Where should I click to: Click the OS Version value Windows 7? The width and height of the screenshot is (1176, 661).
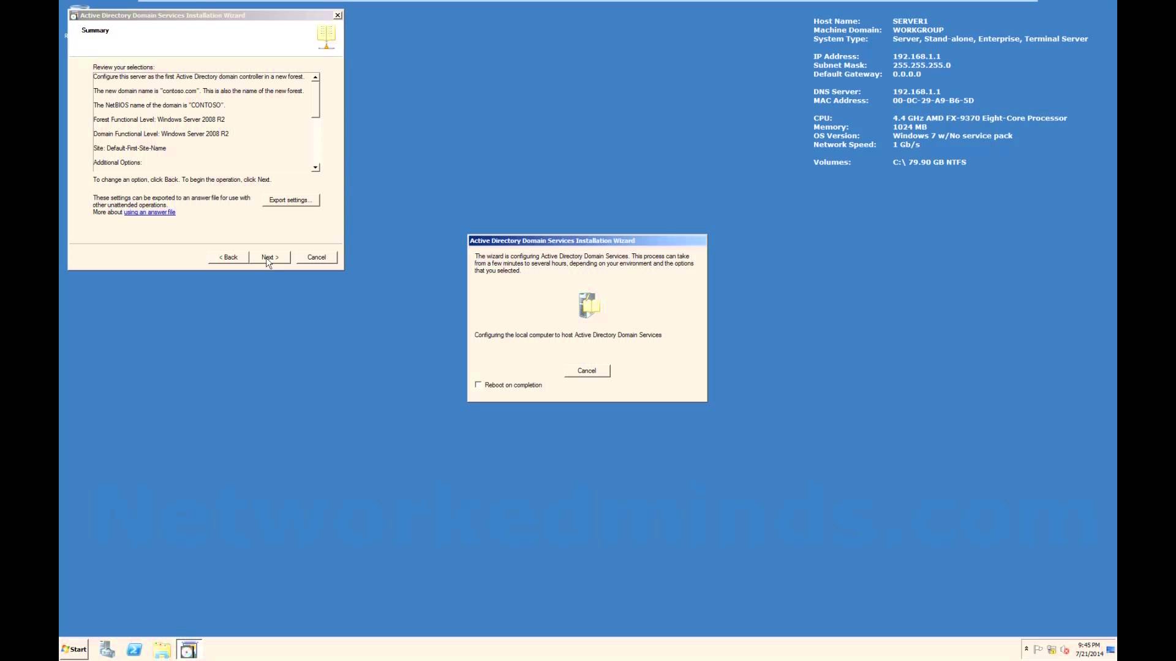point(952,136)
